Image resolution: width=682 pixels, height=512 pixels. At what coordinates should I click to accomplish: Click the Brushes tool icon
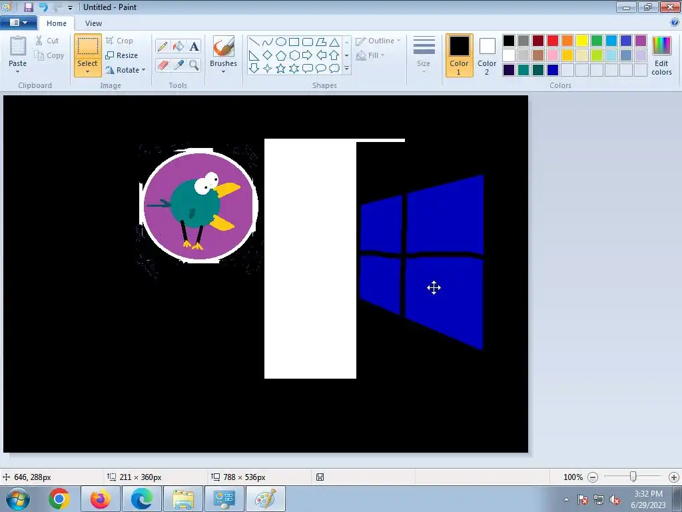click(x=224, y=46)
